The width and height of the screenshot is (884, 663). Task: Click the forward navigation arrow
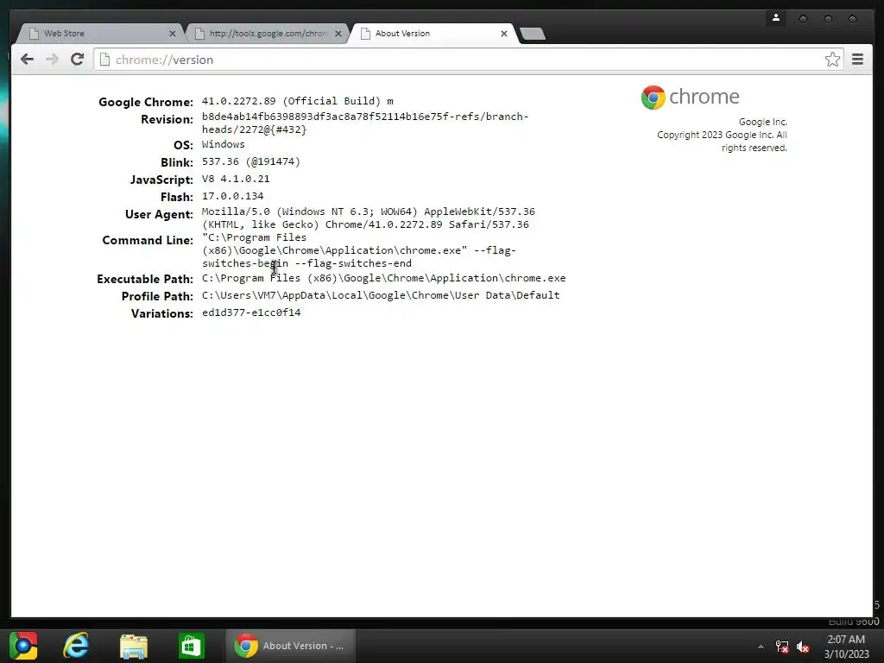point(52,60)
